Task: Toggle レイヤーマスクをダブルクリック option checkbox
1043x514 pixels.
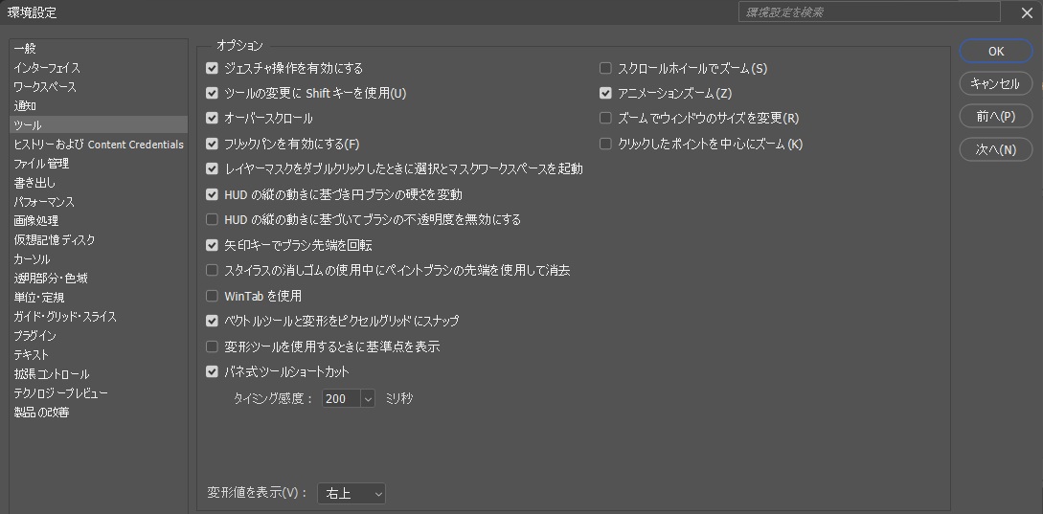Action: point(213,168)
